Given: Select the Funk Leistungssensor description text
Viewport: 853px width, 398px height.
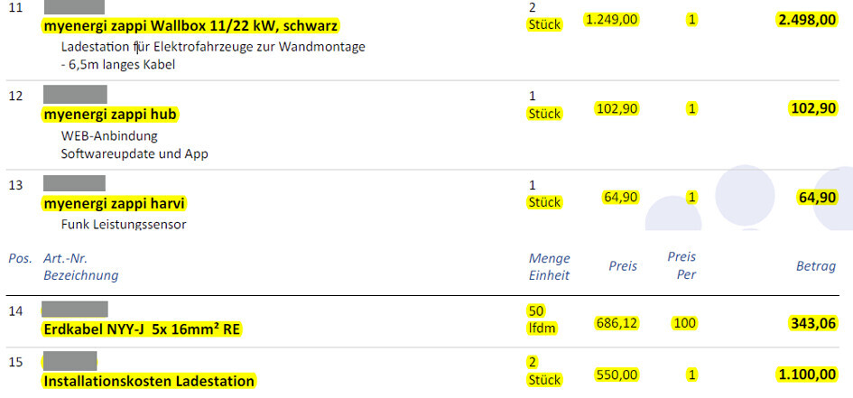Looking at the screenshot, I should [x=123, y=224].
